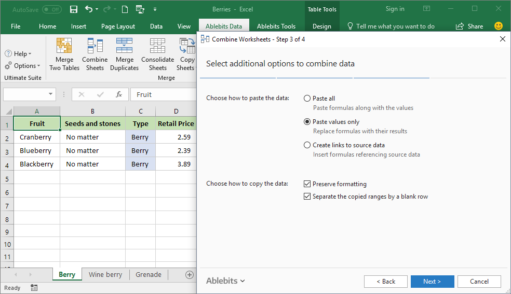Open the Data ribbon tab

(x=156, y=26)
